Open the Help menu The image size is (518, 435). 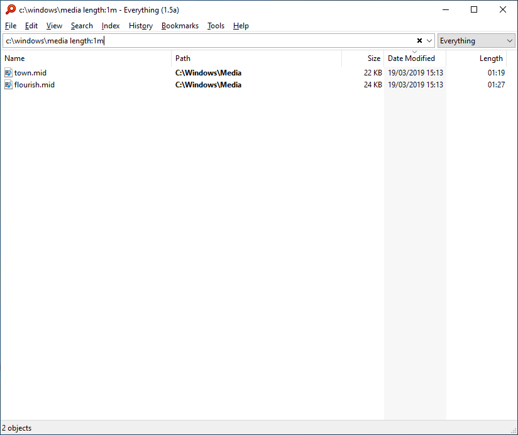click(x=241, y=26)
